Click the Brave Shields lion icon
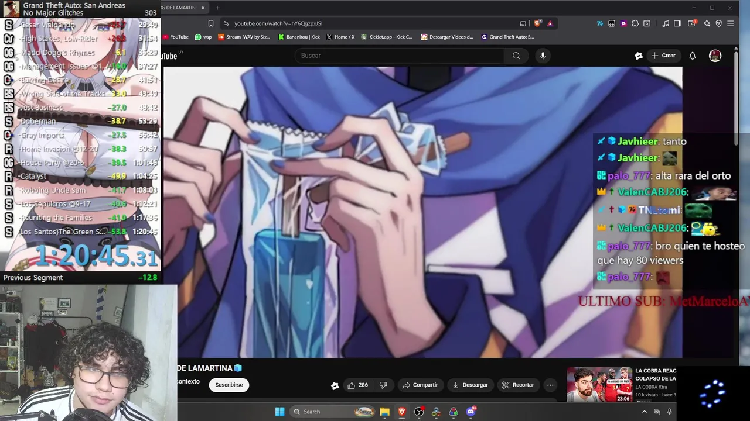Image resolution: width=750 pixels, height=421 pixels. coord(537,23)
